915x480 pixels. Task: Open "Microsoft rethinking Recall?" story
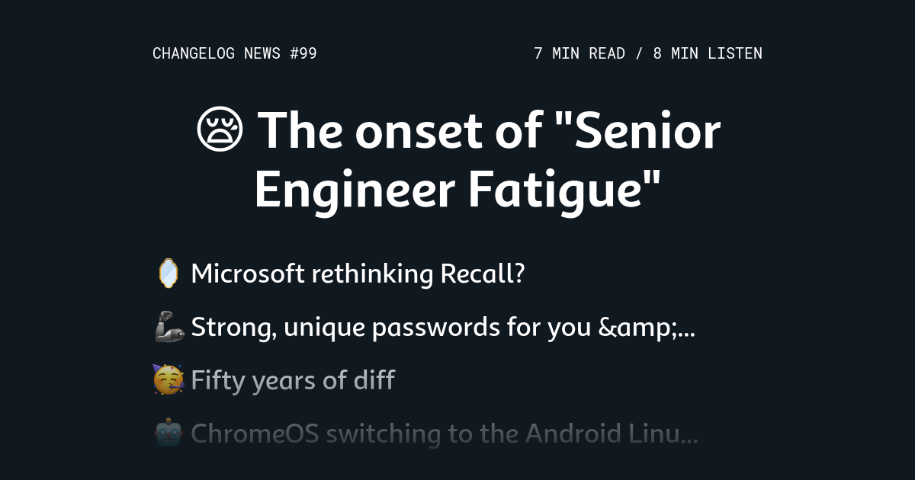pyautogui.click(x=358, y=274)
